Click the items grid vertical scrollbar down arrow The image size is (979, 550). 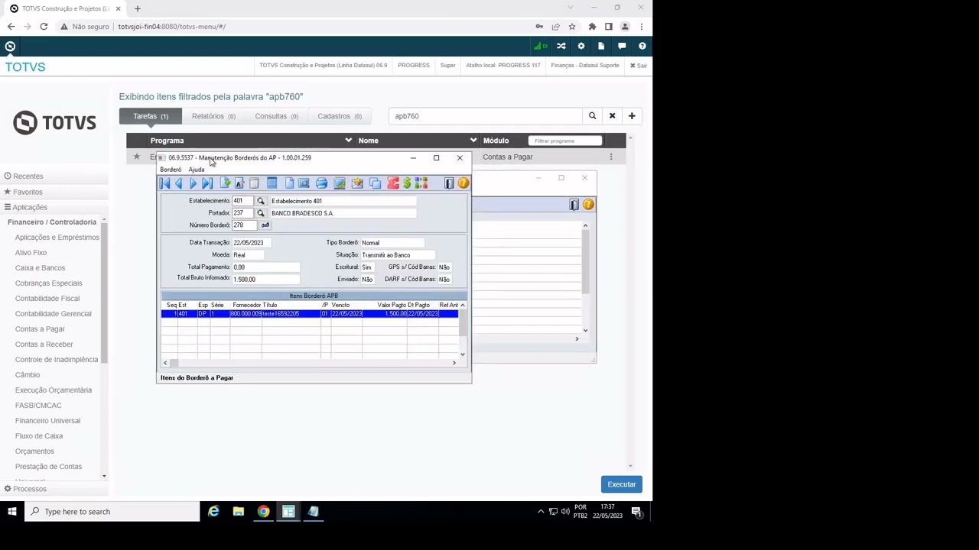(462, 354)
